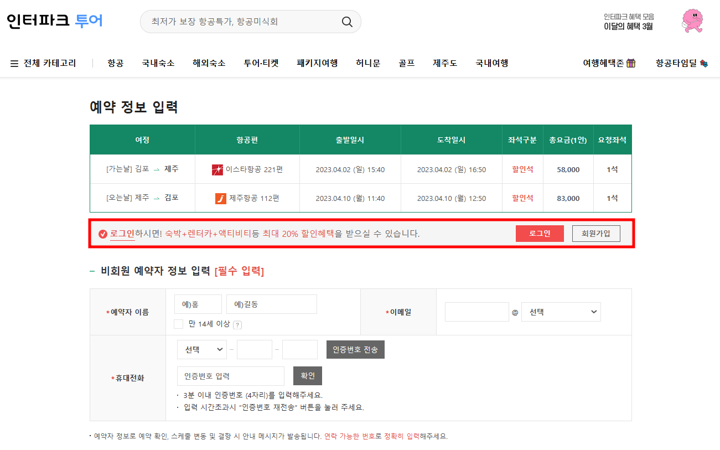This screenshot has width=720, height=450.
Task: Click the red 로그인 button
Action: pos(539,233)
